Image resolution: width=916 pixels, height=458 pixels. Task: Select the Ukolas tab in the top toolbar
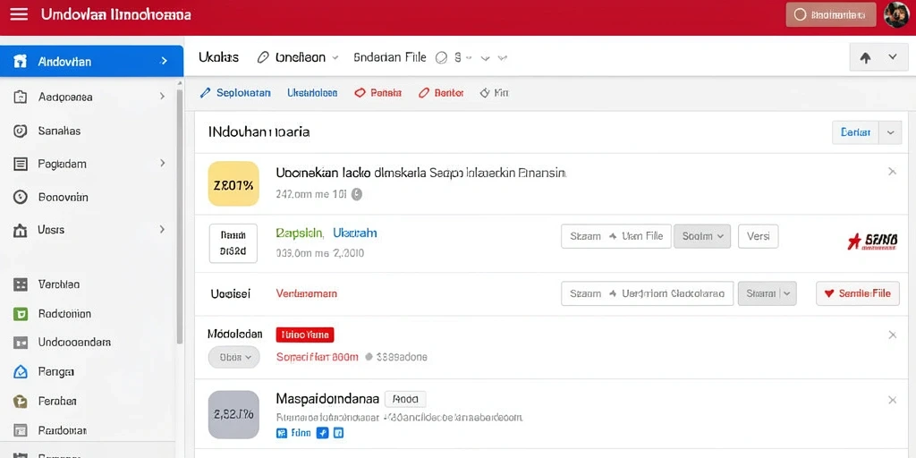tap(218, 57)
